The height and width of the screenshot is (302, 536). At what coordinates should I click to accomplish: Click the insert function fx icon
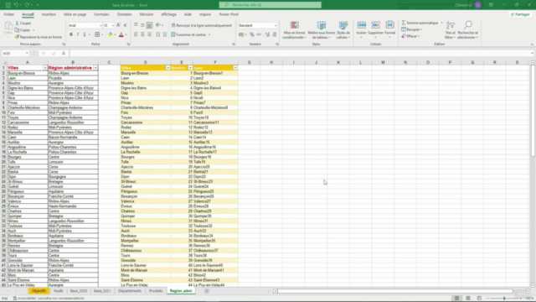pos(64,54)
